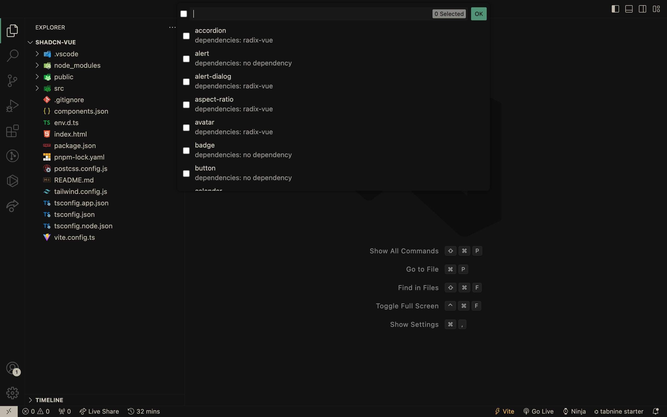The image size is (667, 417).
Task: Click Go Live in status bar
Action: pos(539,411)
